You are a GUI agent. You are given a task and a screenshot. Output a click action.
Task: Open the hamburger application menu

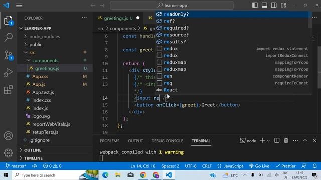tap(19, 5)
